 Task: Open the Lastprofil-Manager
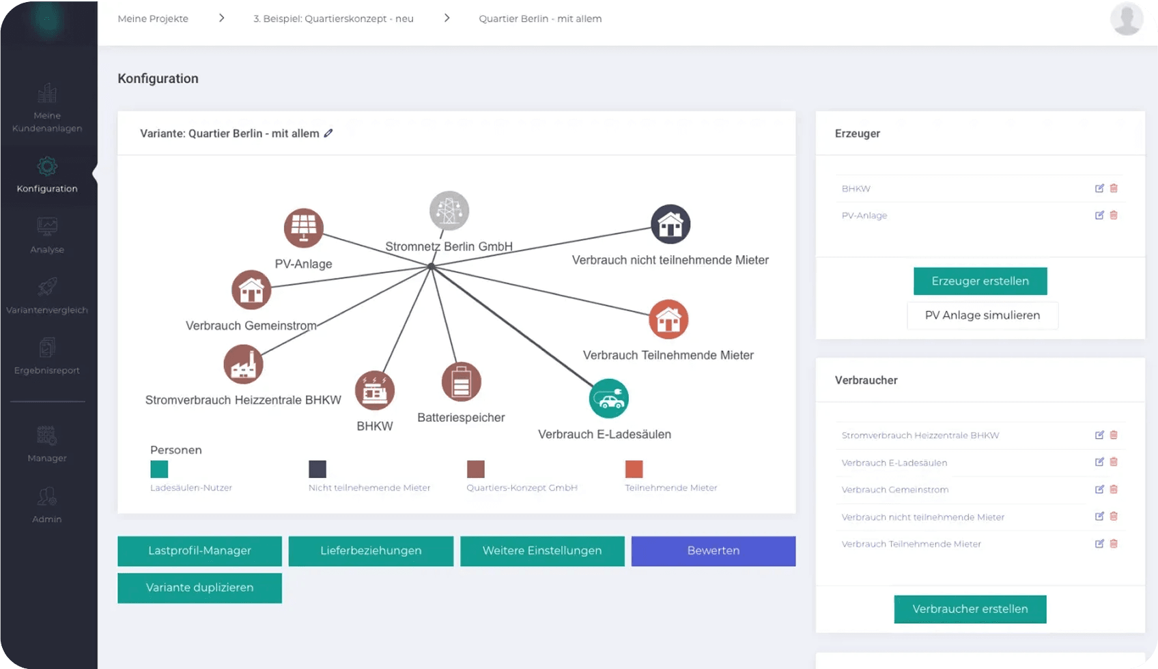tap(199, 551)
